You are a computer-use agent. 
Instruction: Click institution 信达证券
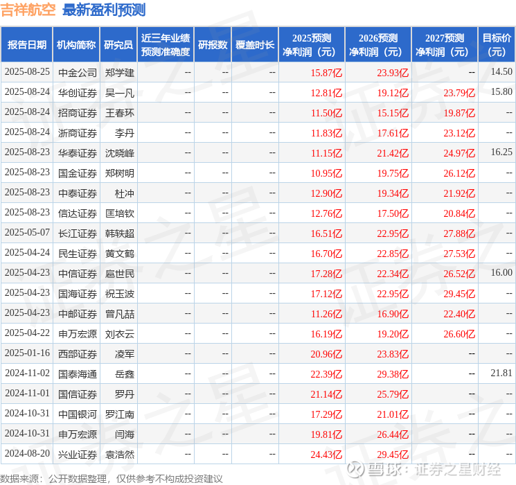[78, 213]
